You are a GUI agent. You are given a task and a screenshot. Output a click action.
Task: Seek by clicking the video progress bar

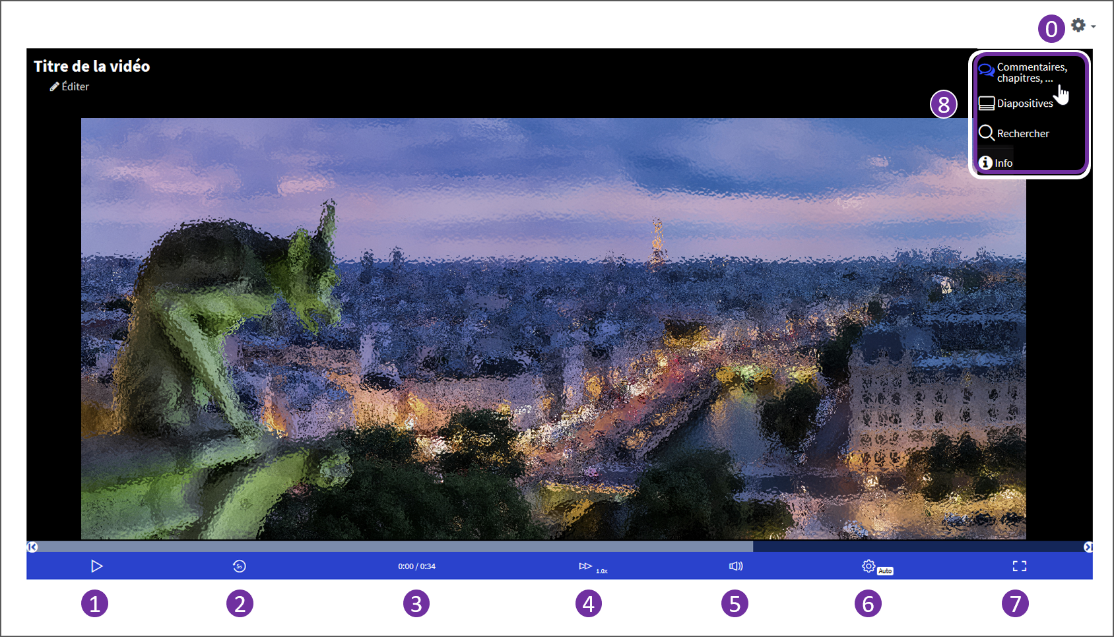pos(396,547)
